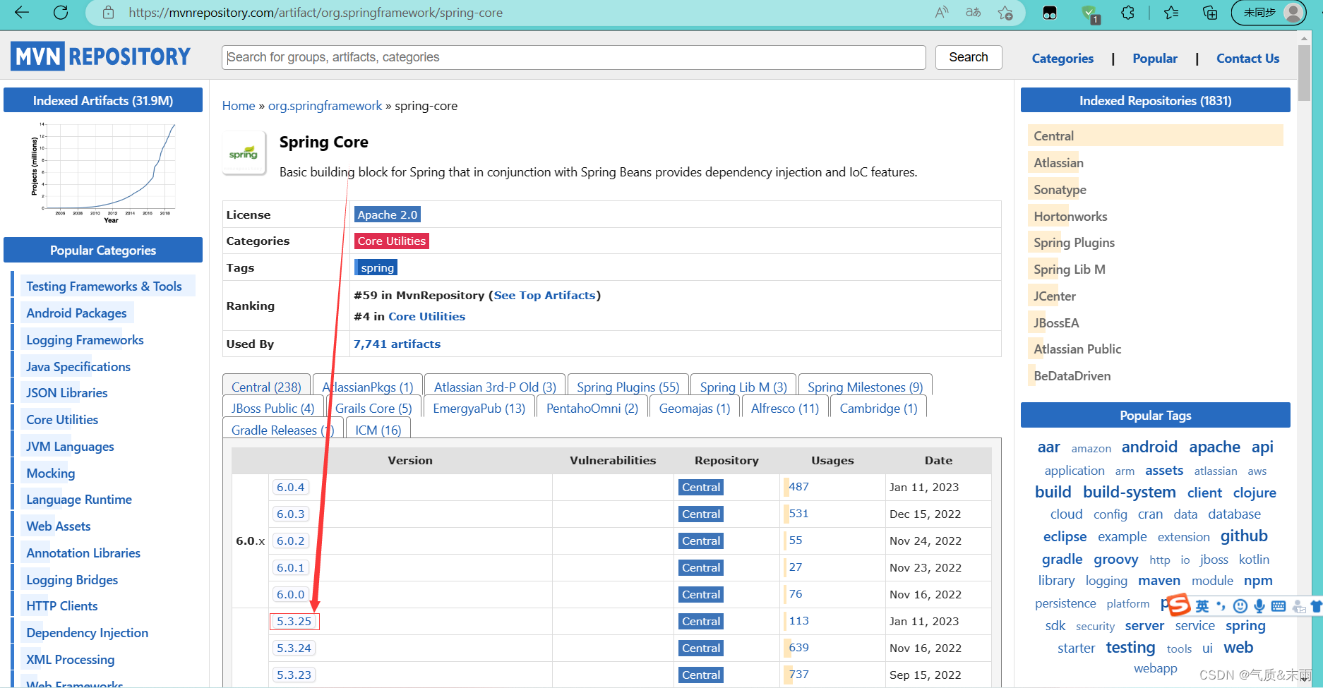Switch to Central (238) tab

pyautogui.click(x=266, y=387)
